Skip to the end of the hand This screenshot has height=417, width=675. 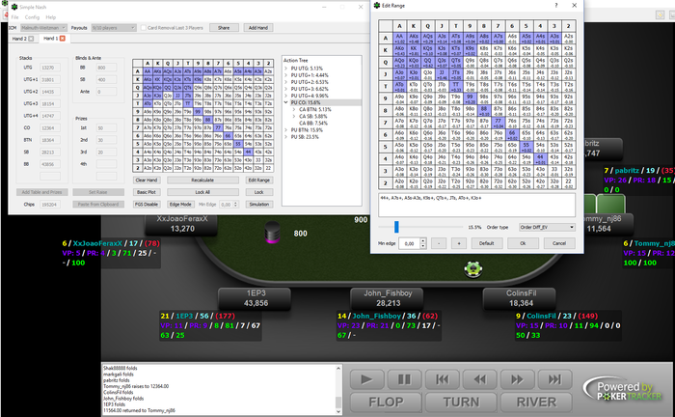[554, 379]
